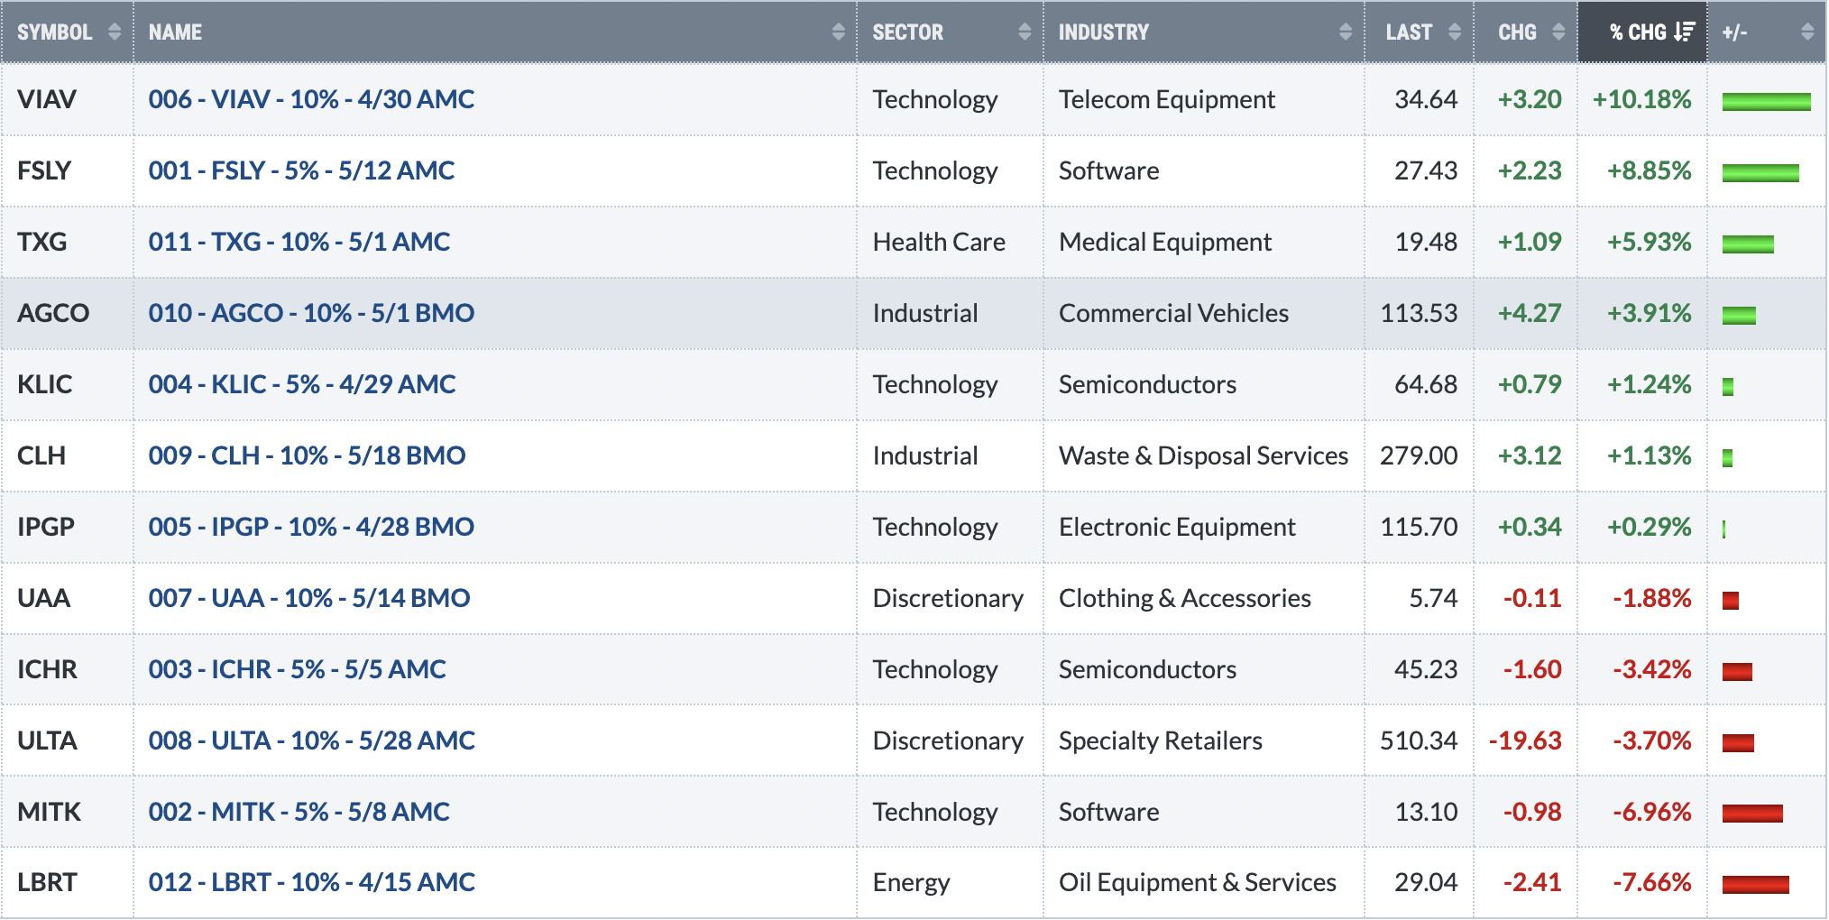Click the red bar for LBRT

click(1755, 885)
